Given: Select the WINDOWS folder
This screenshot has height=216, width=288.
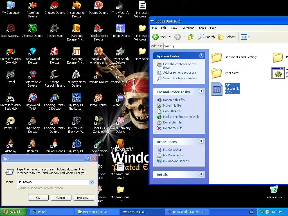Looking at the screenshot, I should tap(226, 73).
